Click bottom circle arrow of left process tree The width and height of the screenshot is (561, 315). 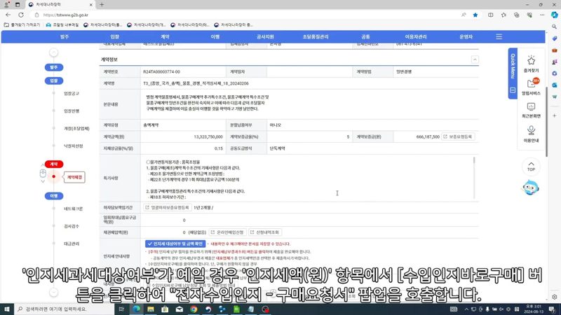(x=54, y=293)
